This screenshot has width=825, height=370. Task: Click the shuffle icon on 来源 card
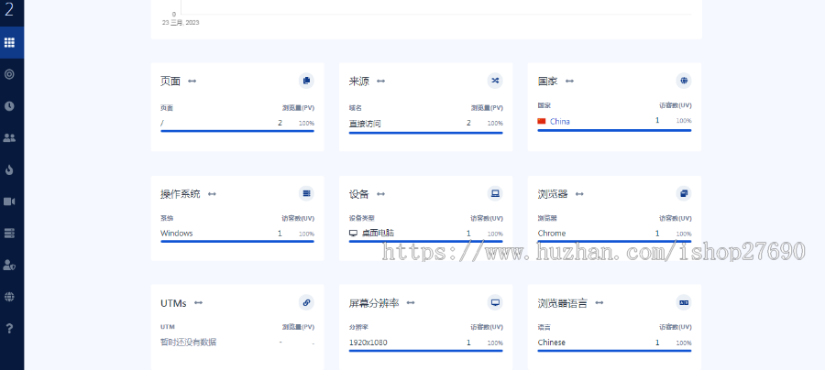495,81
